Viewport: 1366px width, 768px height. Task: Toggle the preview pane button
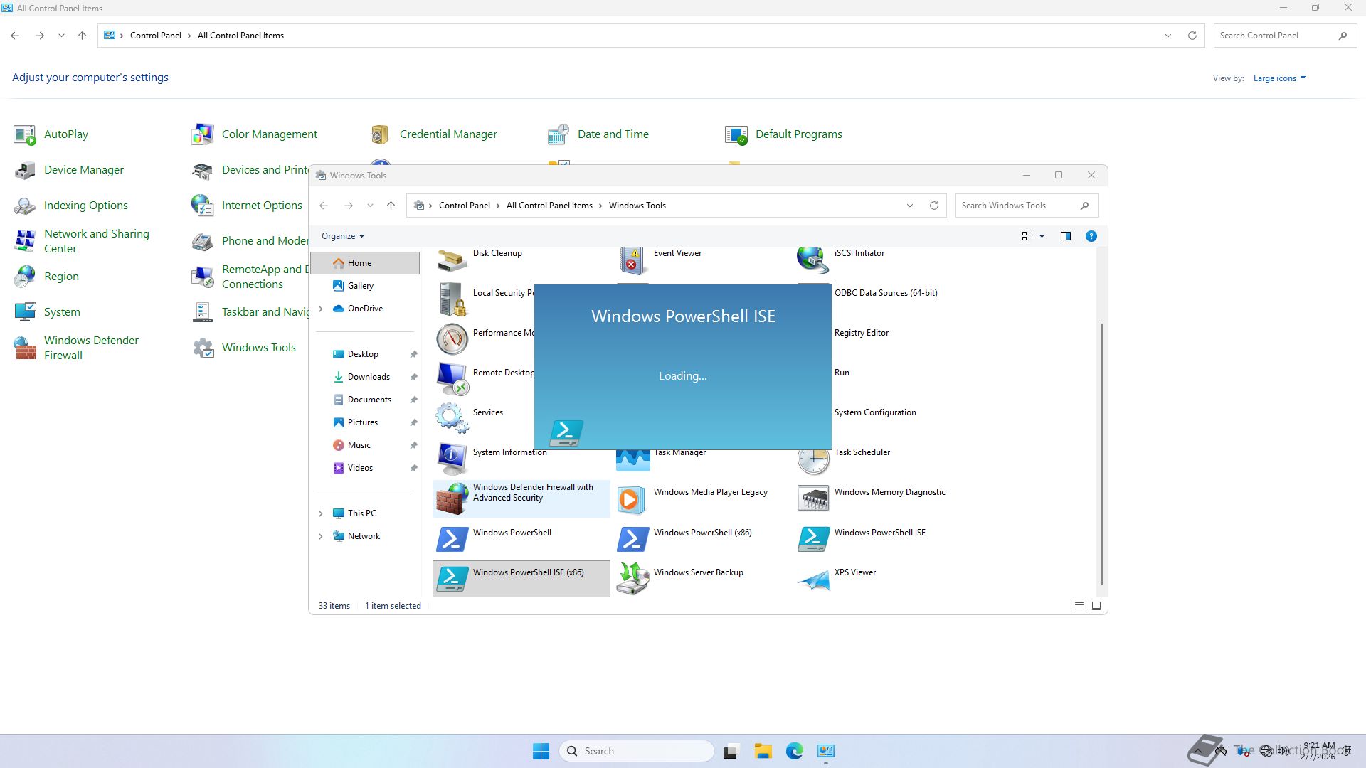[1065, 236]
